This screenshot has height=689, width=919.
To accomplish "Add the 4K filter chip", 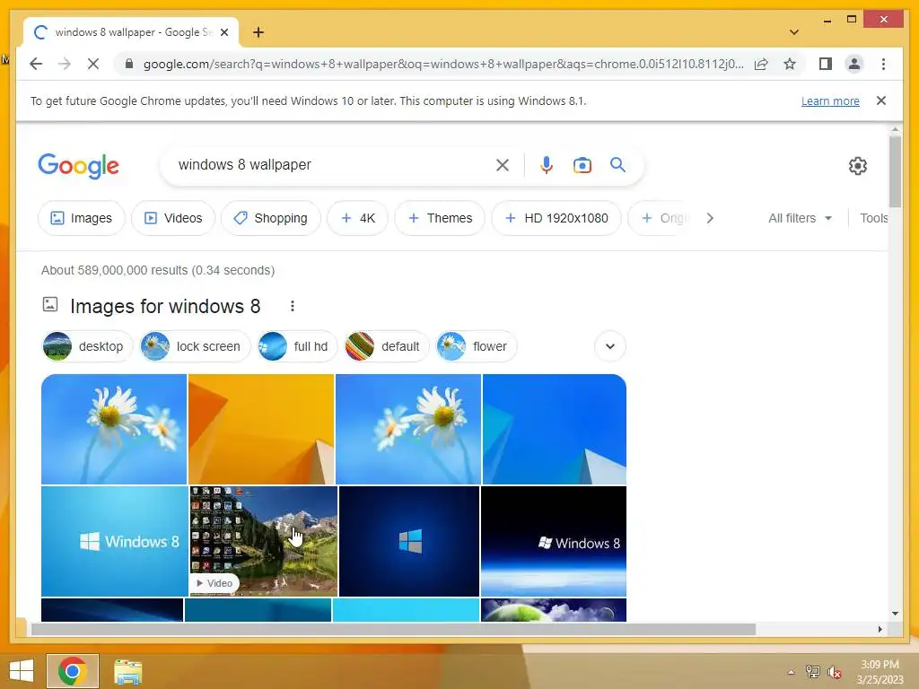I will click(357, 218).
